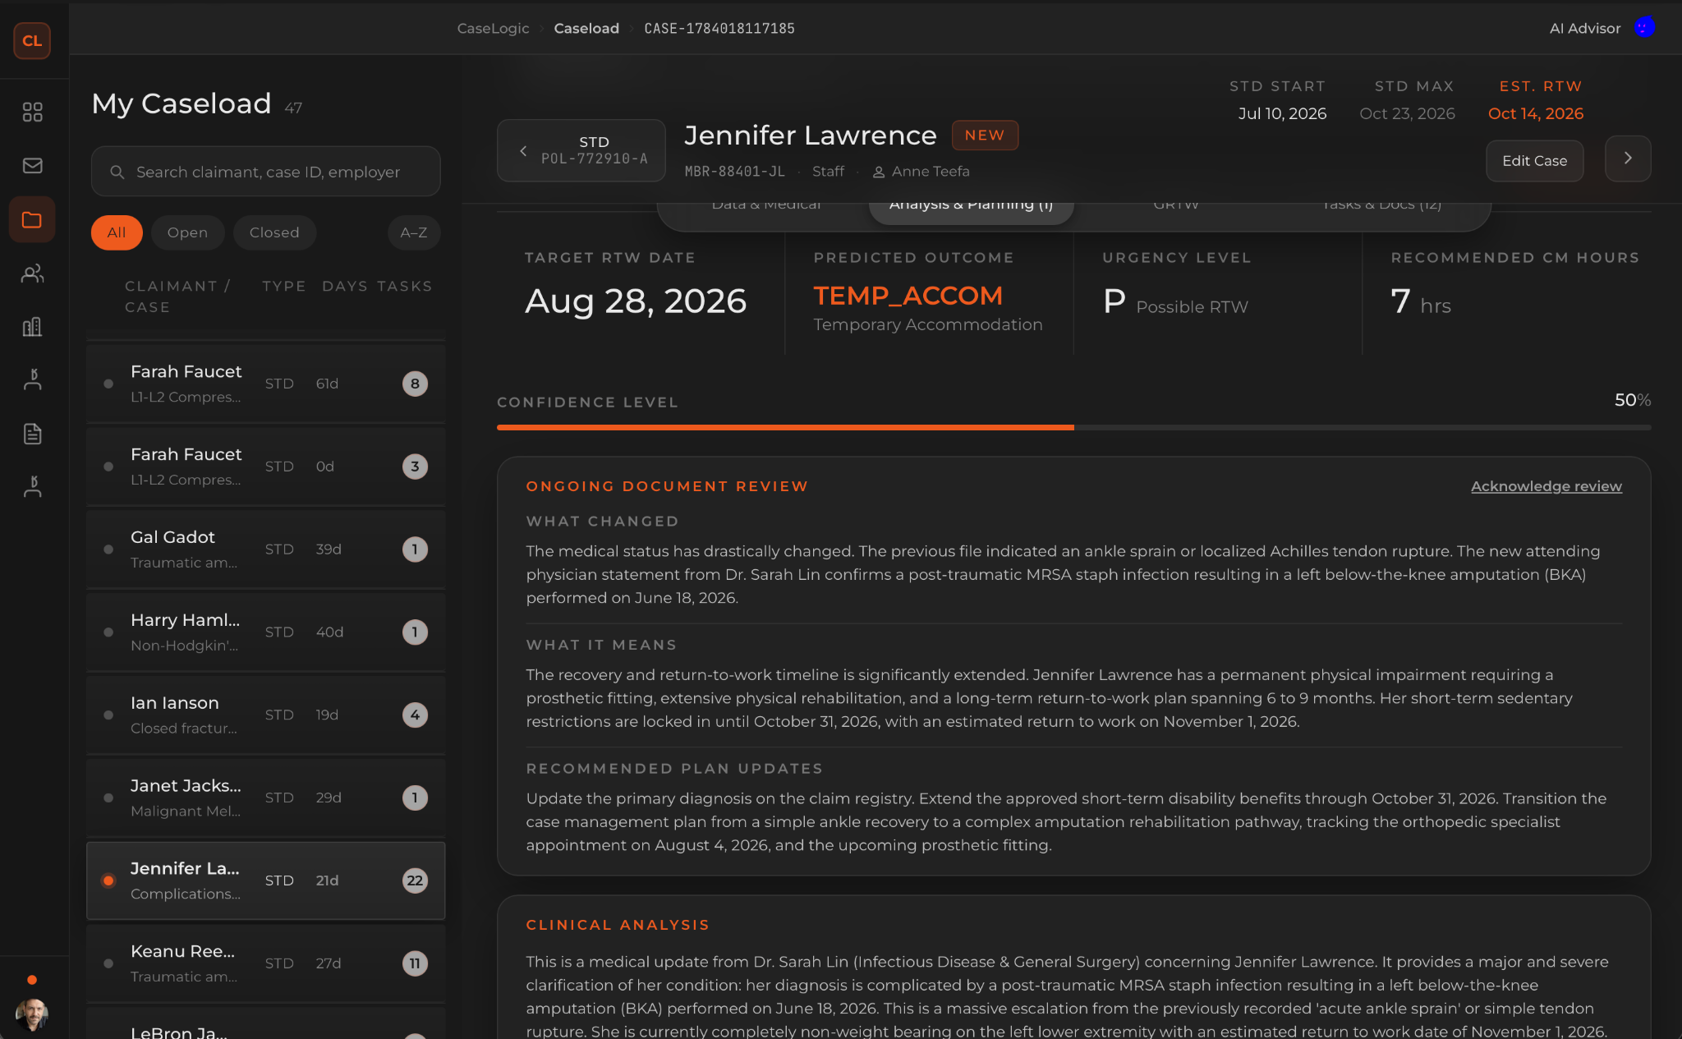Open the people group icon in sidebar
1682x1039 pixels.
point(32,274)
